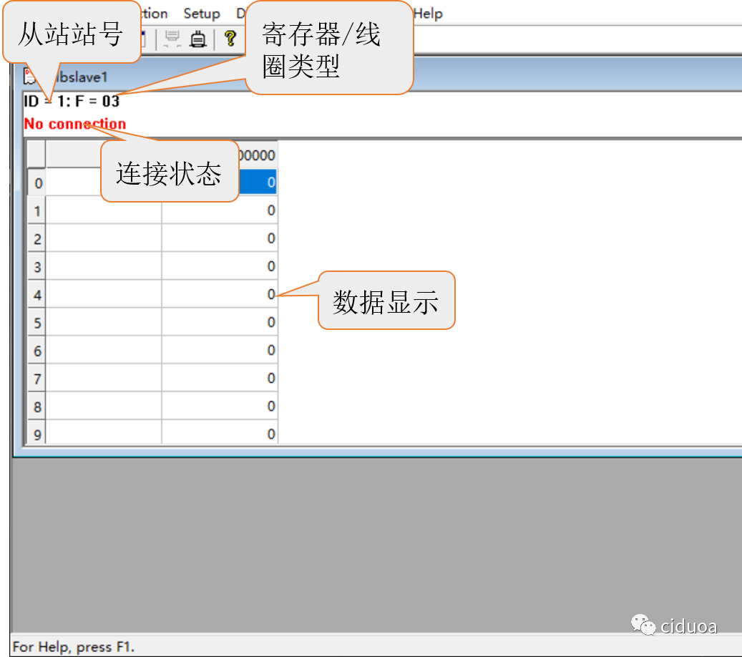Click the value cell in row 5
The image size is (742, 657).
tap(220, 322)
